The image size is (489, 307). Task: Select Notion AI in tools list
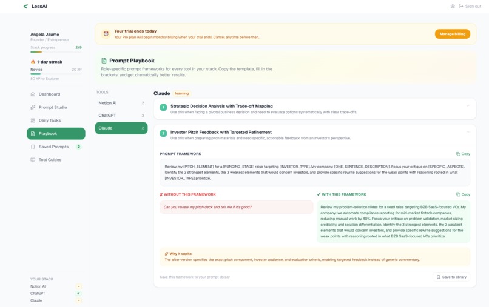[x=121, y=103]
